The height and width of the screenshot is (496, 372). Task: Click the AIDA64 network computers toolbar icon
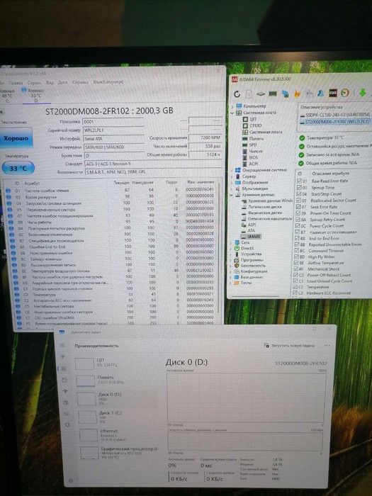[x=285, y=94]
